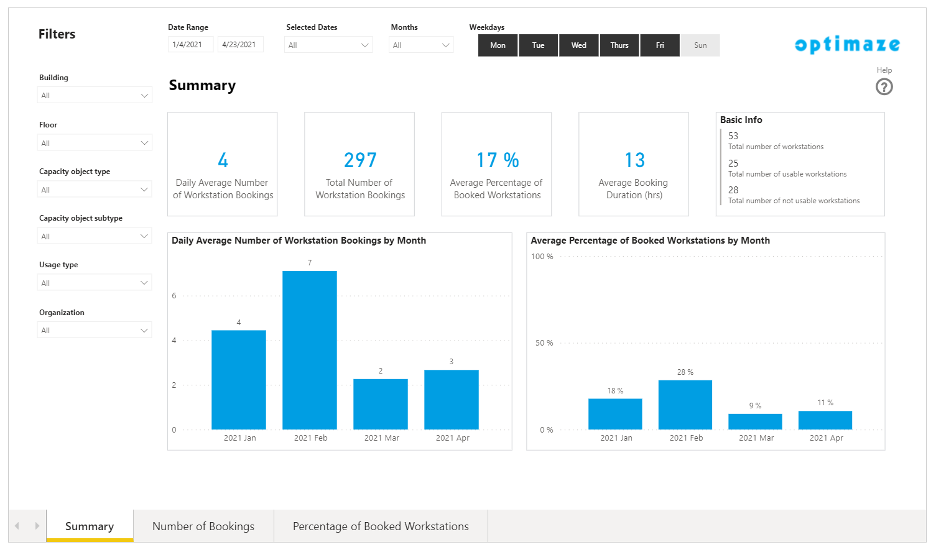
Task: Open the Building filter dropdown
Action: pos(95,96)
